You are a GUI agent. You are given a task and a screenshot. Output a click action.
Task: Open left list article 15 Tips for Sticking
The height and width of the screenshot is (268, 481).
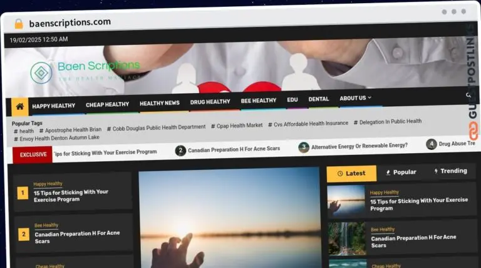point(71,196)
